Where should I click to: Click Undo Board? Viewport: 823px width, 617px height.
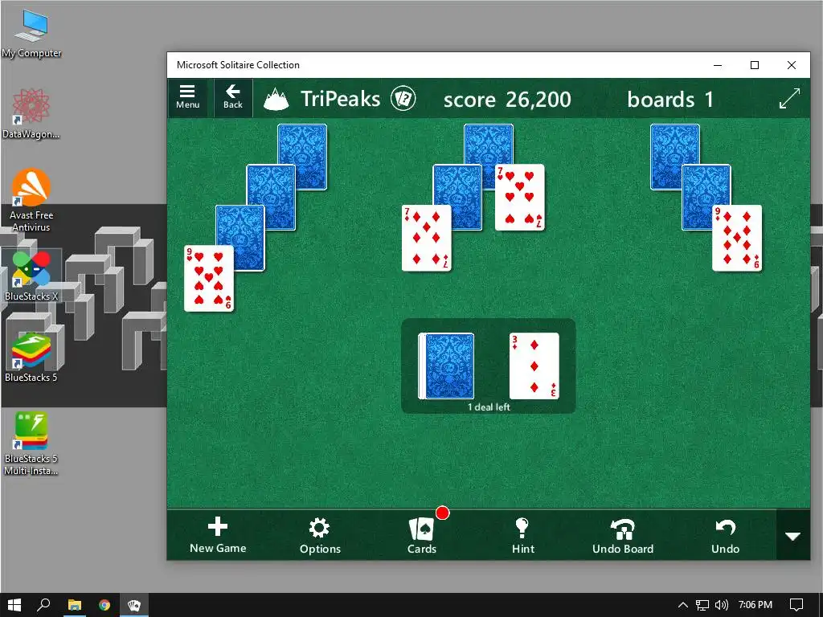(x=623, y=536)
